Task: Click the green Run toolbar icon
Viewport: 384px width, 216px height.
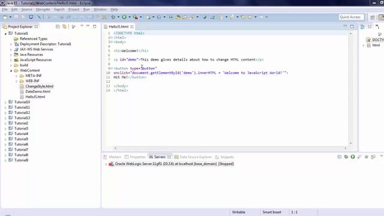Action: coord(124,17)
